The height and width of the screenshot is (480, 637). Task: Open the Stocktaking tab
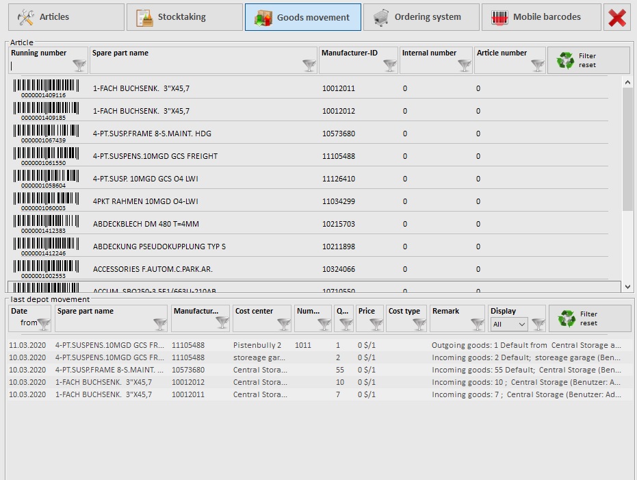(184, 17)
